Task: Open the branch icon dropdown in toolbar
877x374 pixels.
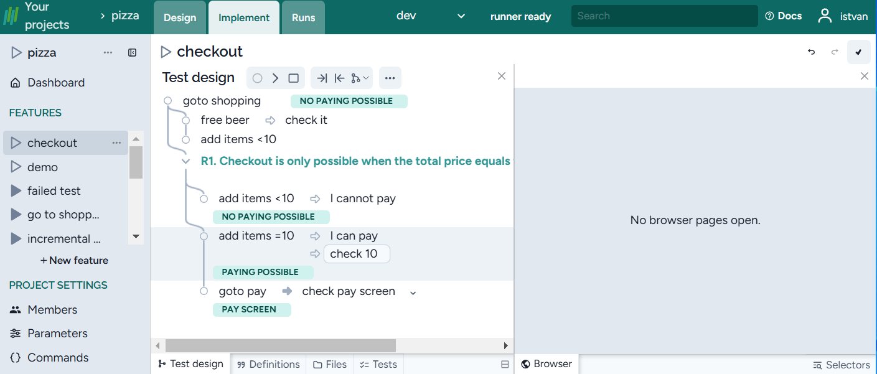Action: [x=360, y=78]
